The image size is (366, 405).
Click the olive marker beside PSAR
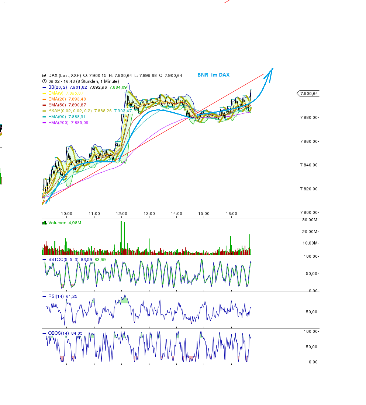coord(44,111)
